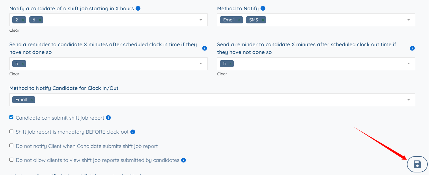Expand Method to Notify Candidate for Clock In/Out dropdown

pyautogui.click(x=409, y=100)
